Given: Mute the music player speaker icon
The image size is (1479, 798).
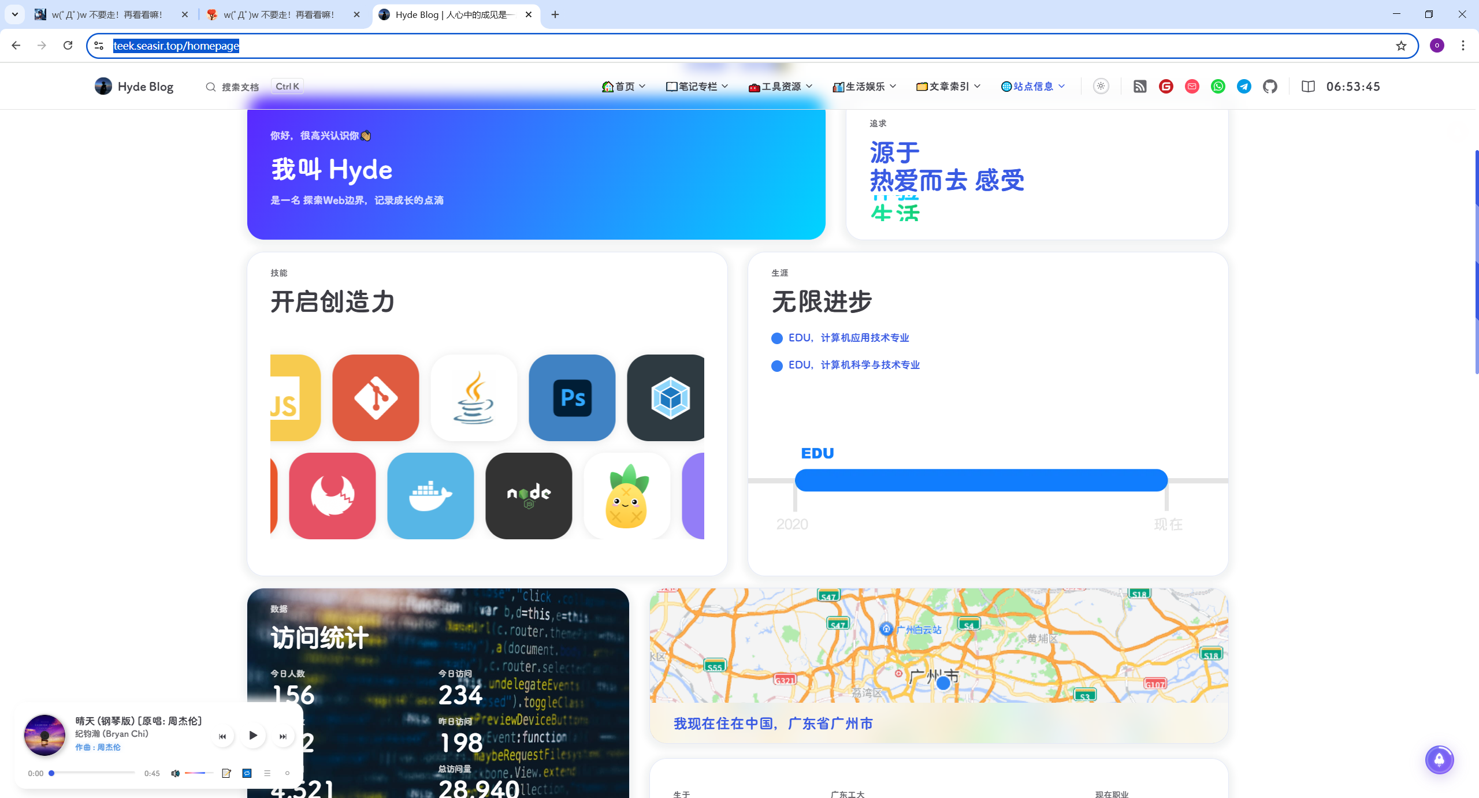Looking at the screenshot, I should pos(175,773).
